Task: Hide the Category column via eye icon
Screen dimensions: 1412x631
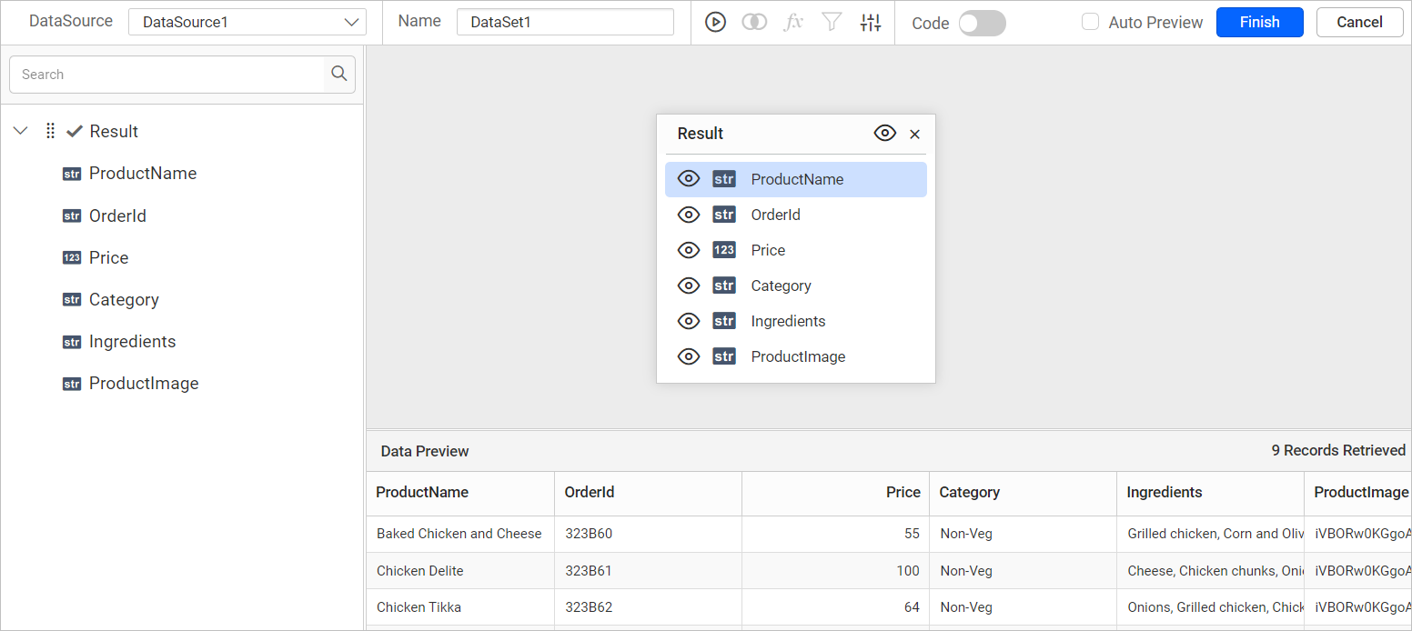Action: (689, 285)
